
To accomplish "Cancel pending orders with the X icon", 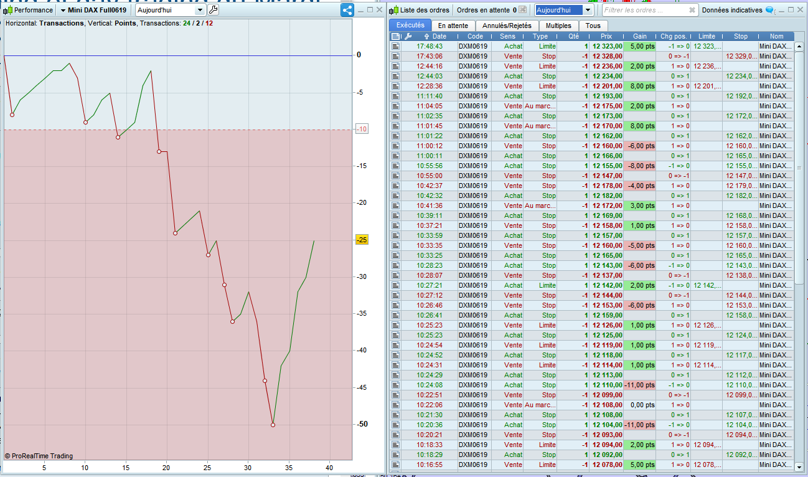I will click(523, 10).
